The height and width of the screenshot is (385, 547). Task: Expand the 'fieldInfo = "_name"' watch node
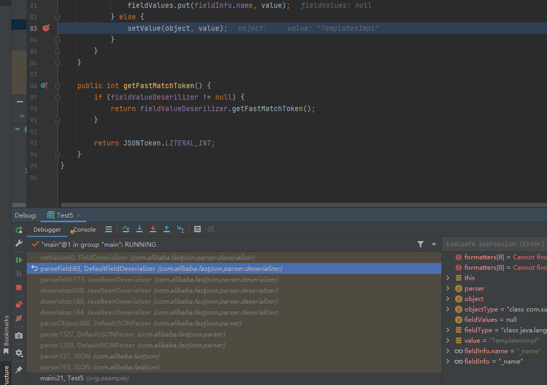tap(448, 362)
